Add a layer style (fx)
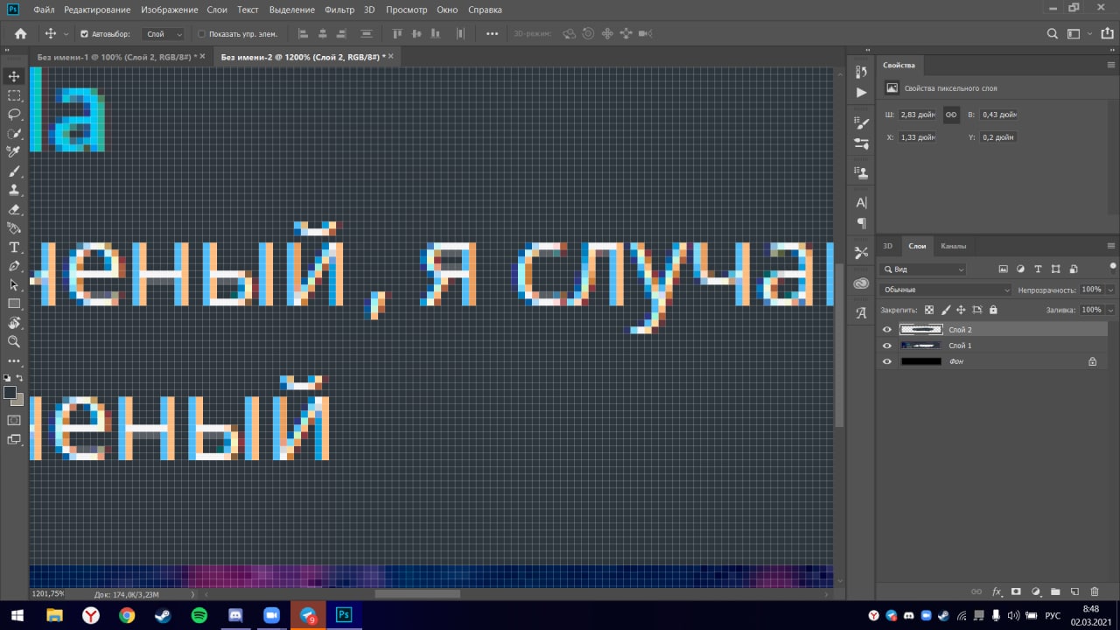Image resolution: width=1120 pixels, height=630 pixels. pyautogui.click(x=997, y=592)
